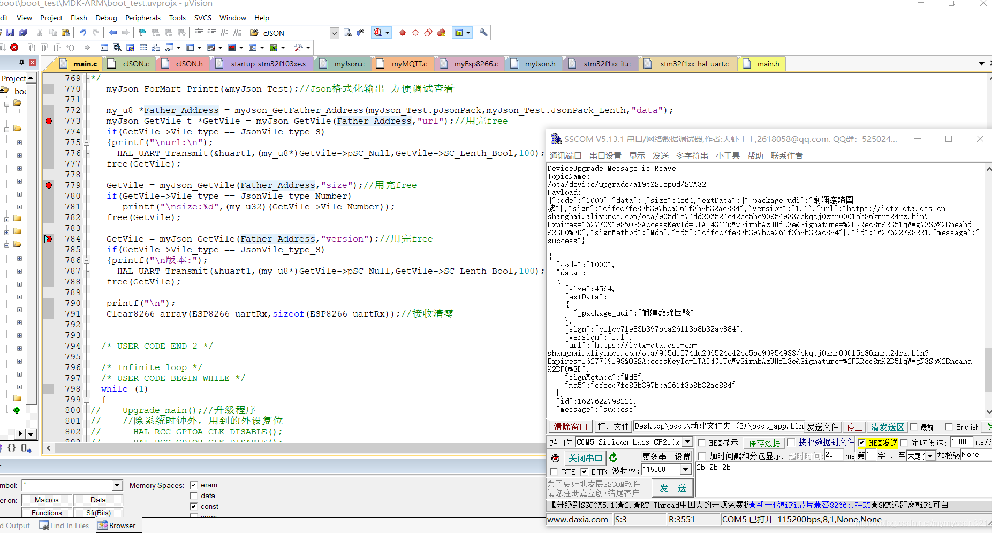The height and width of the screenshot is (533, 992).
Task: Click the 更多串口设置 button
Action: [x=666, y=456]
